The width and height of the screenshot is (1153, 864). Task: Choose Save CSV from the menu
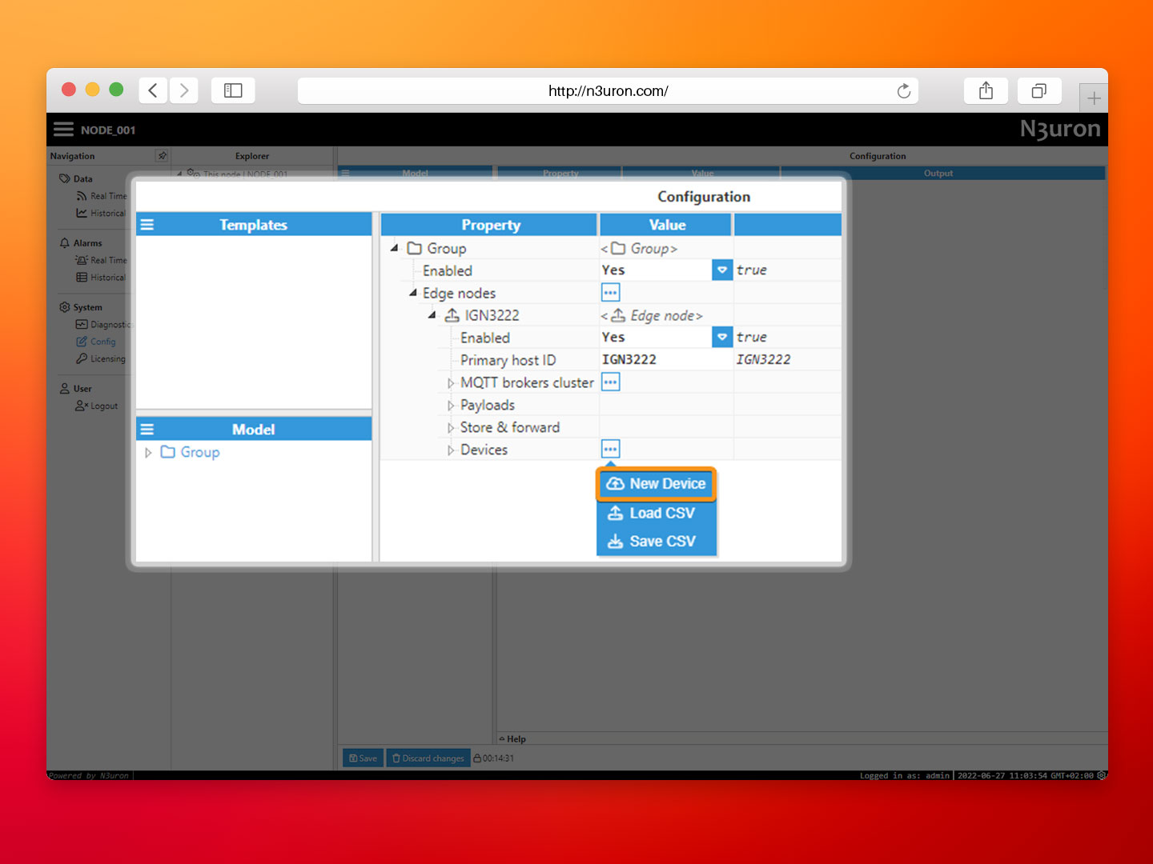(656, 542)
